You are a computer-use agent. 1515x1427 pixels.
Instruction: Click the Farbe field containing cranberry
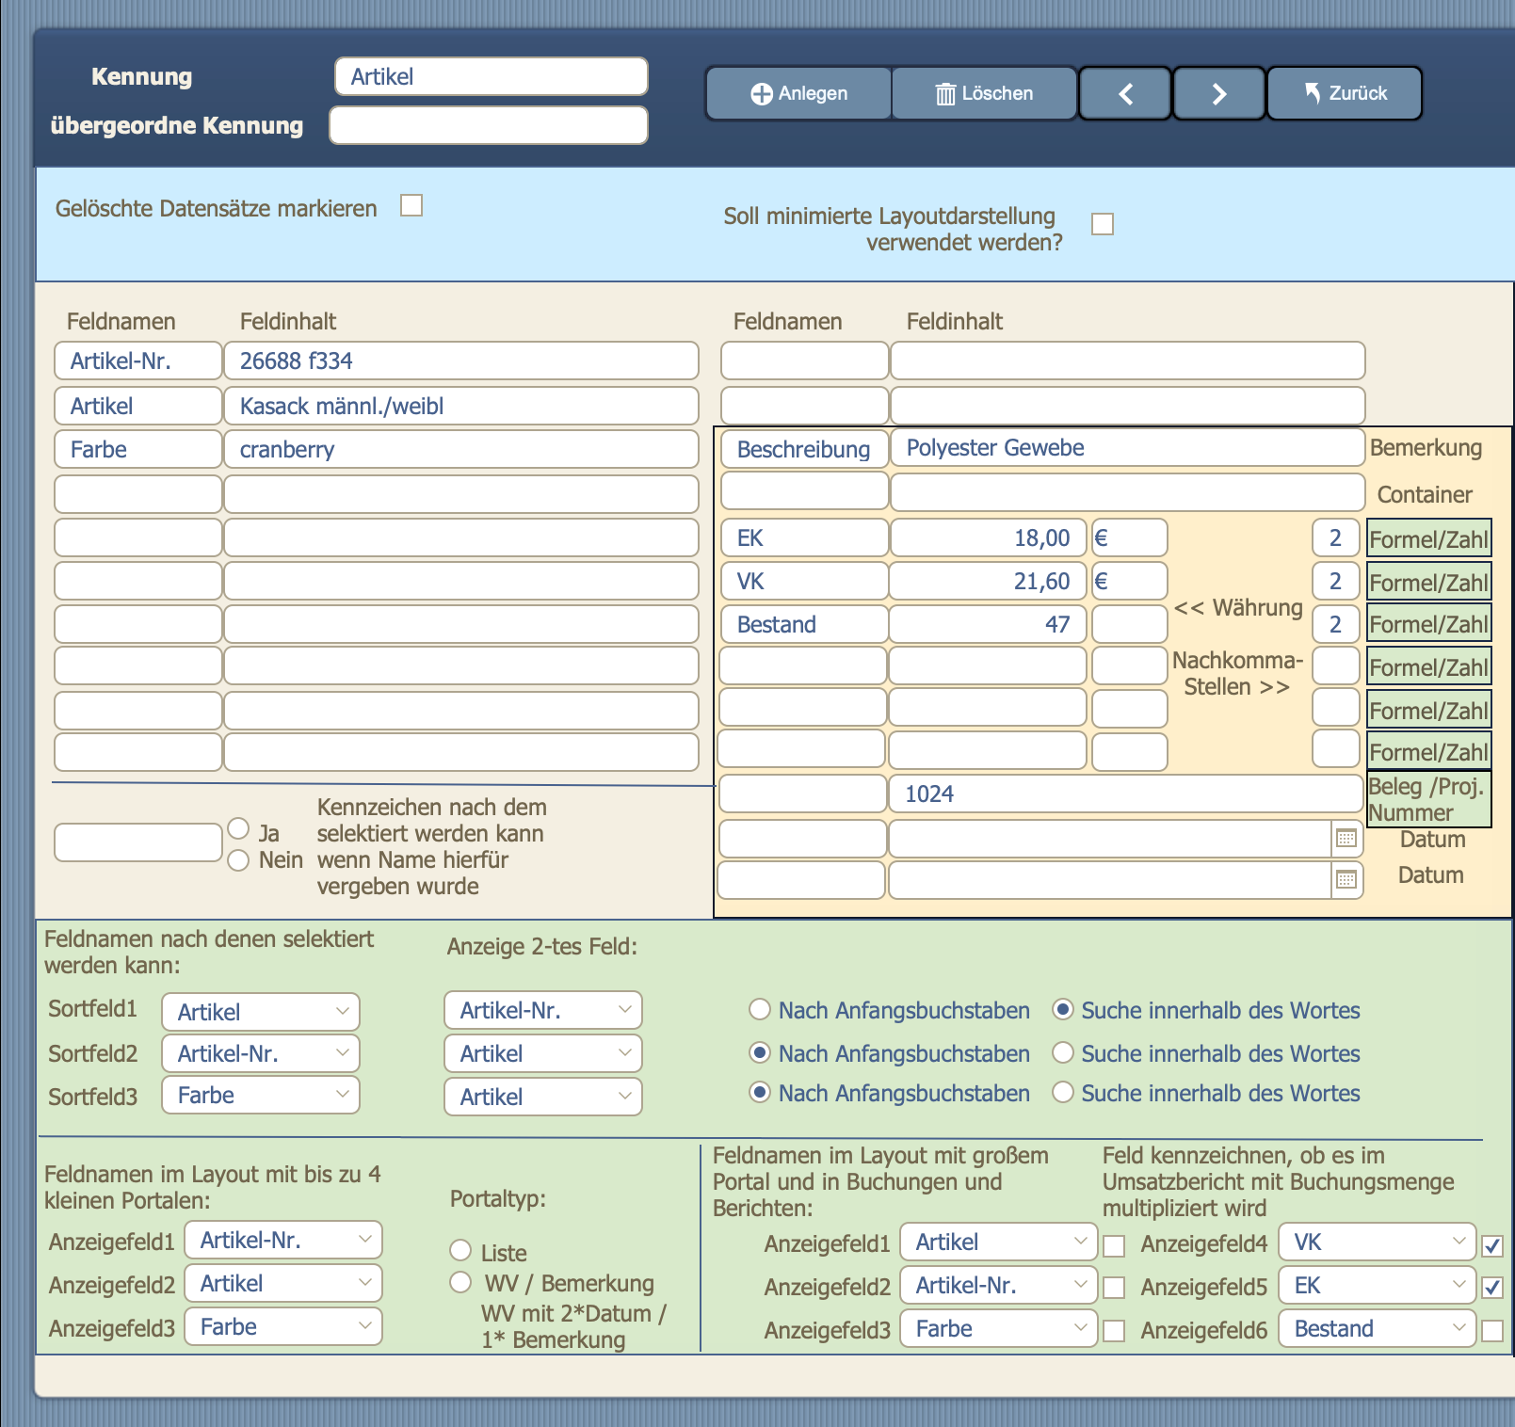[461, 449]
